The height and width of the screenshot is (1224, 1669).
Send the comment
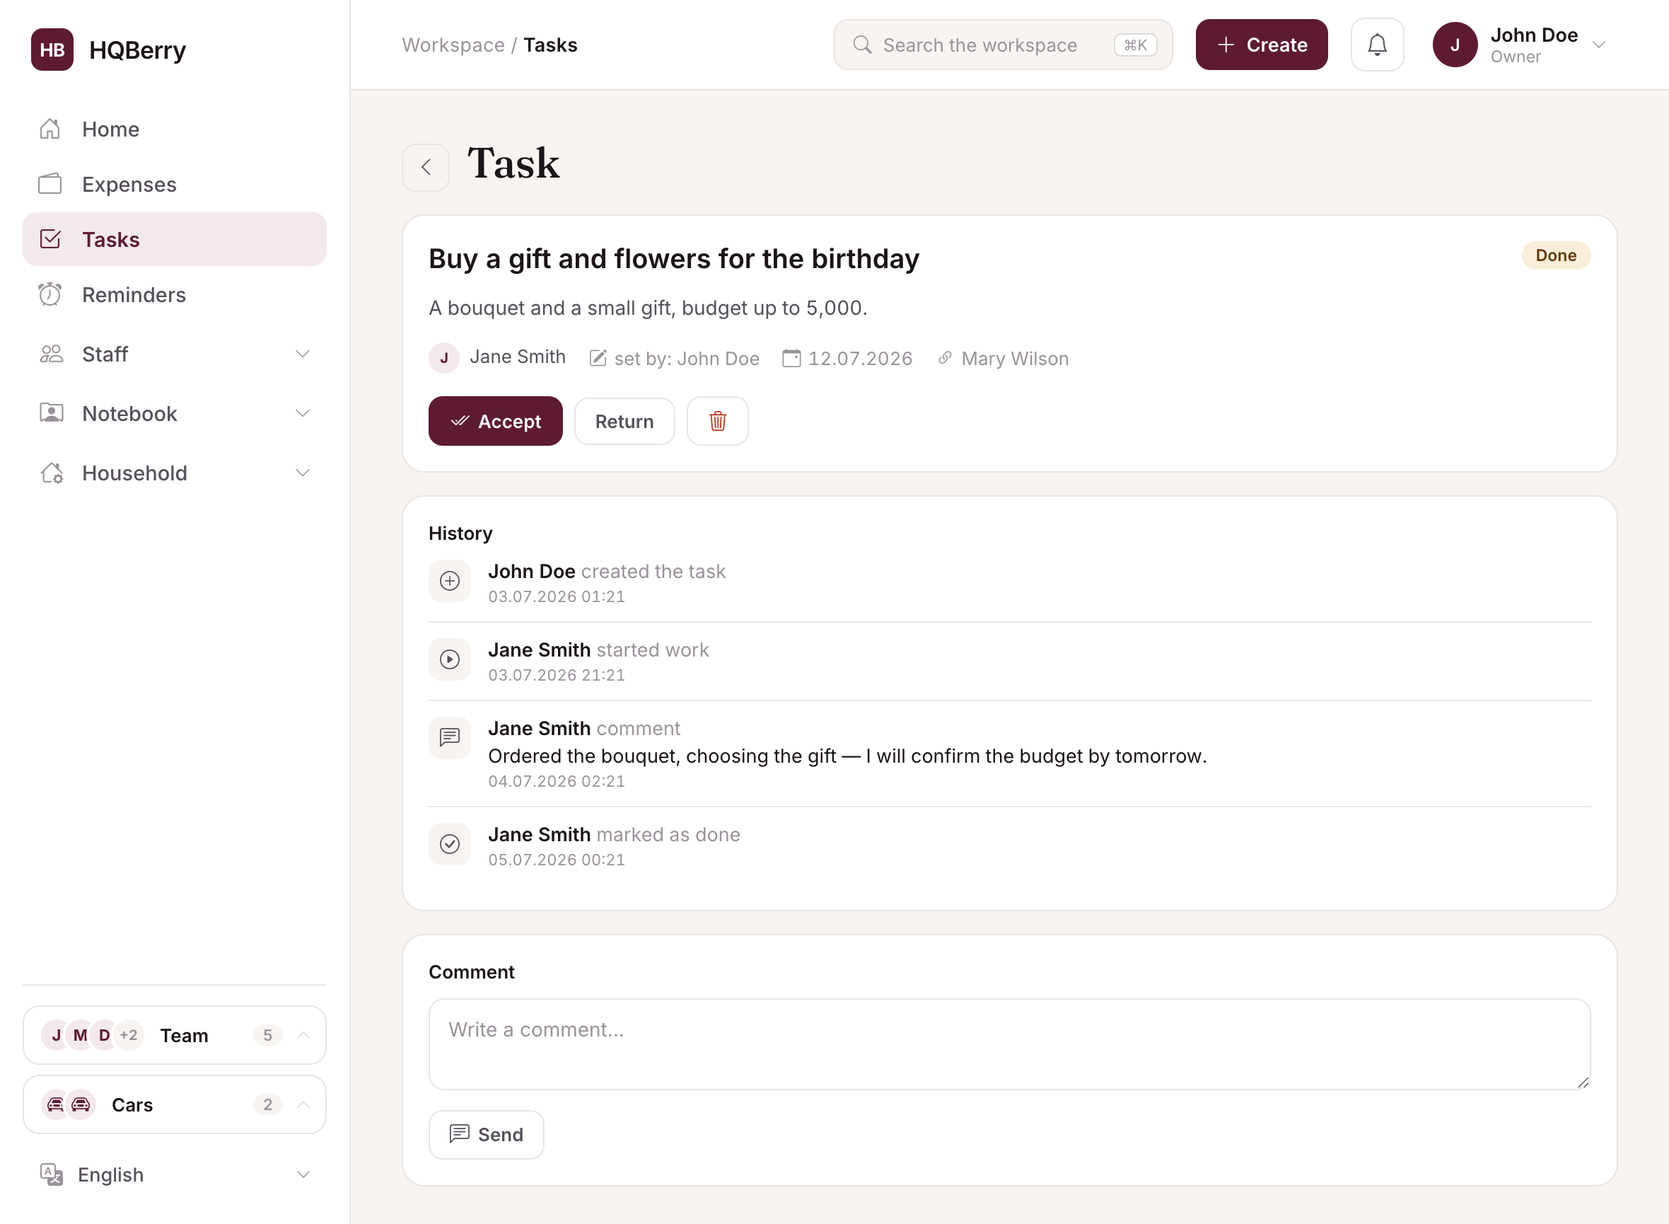(486, 1134)
